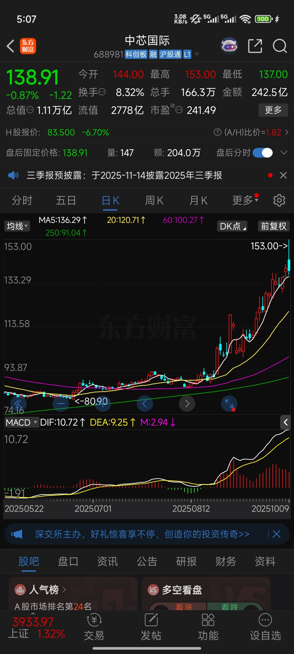Close the Shenzhen Exchange promo banner

click(276, 534)
